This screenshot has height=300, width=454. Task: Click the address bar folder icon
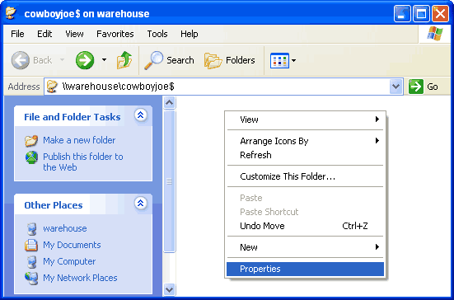(52, 87)
